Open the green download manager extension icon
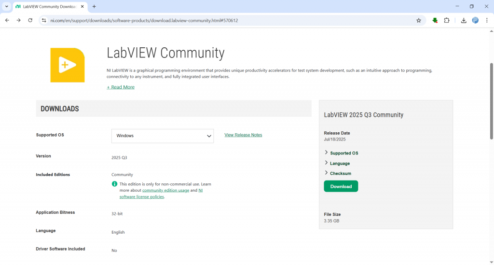494x265 pixels. (435, 20)
